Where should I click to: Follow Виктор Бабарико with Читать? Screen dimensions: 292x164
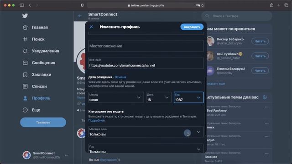pyautogui.click(x=260, y=41)
